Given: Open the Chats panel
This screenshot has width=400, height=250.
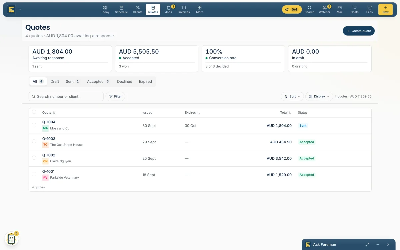Looking at the screenshot, I should tap(354, 9).
